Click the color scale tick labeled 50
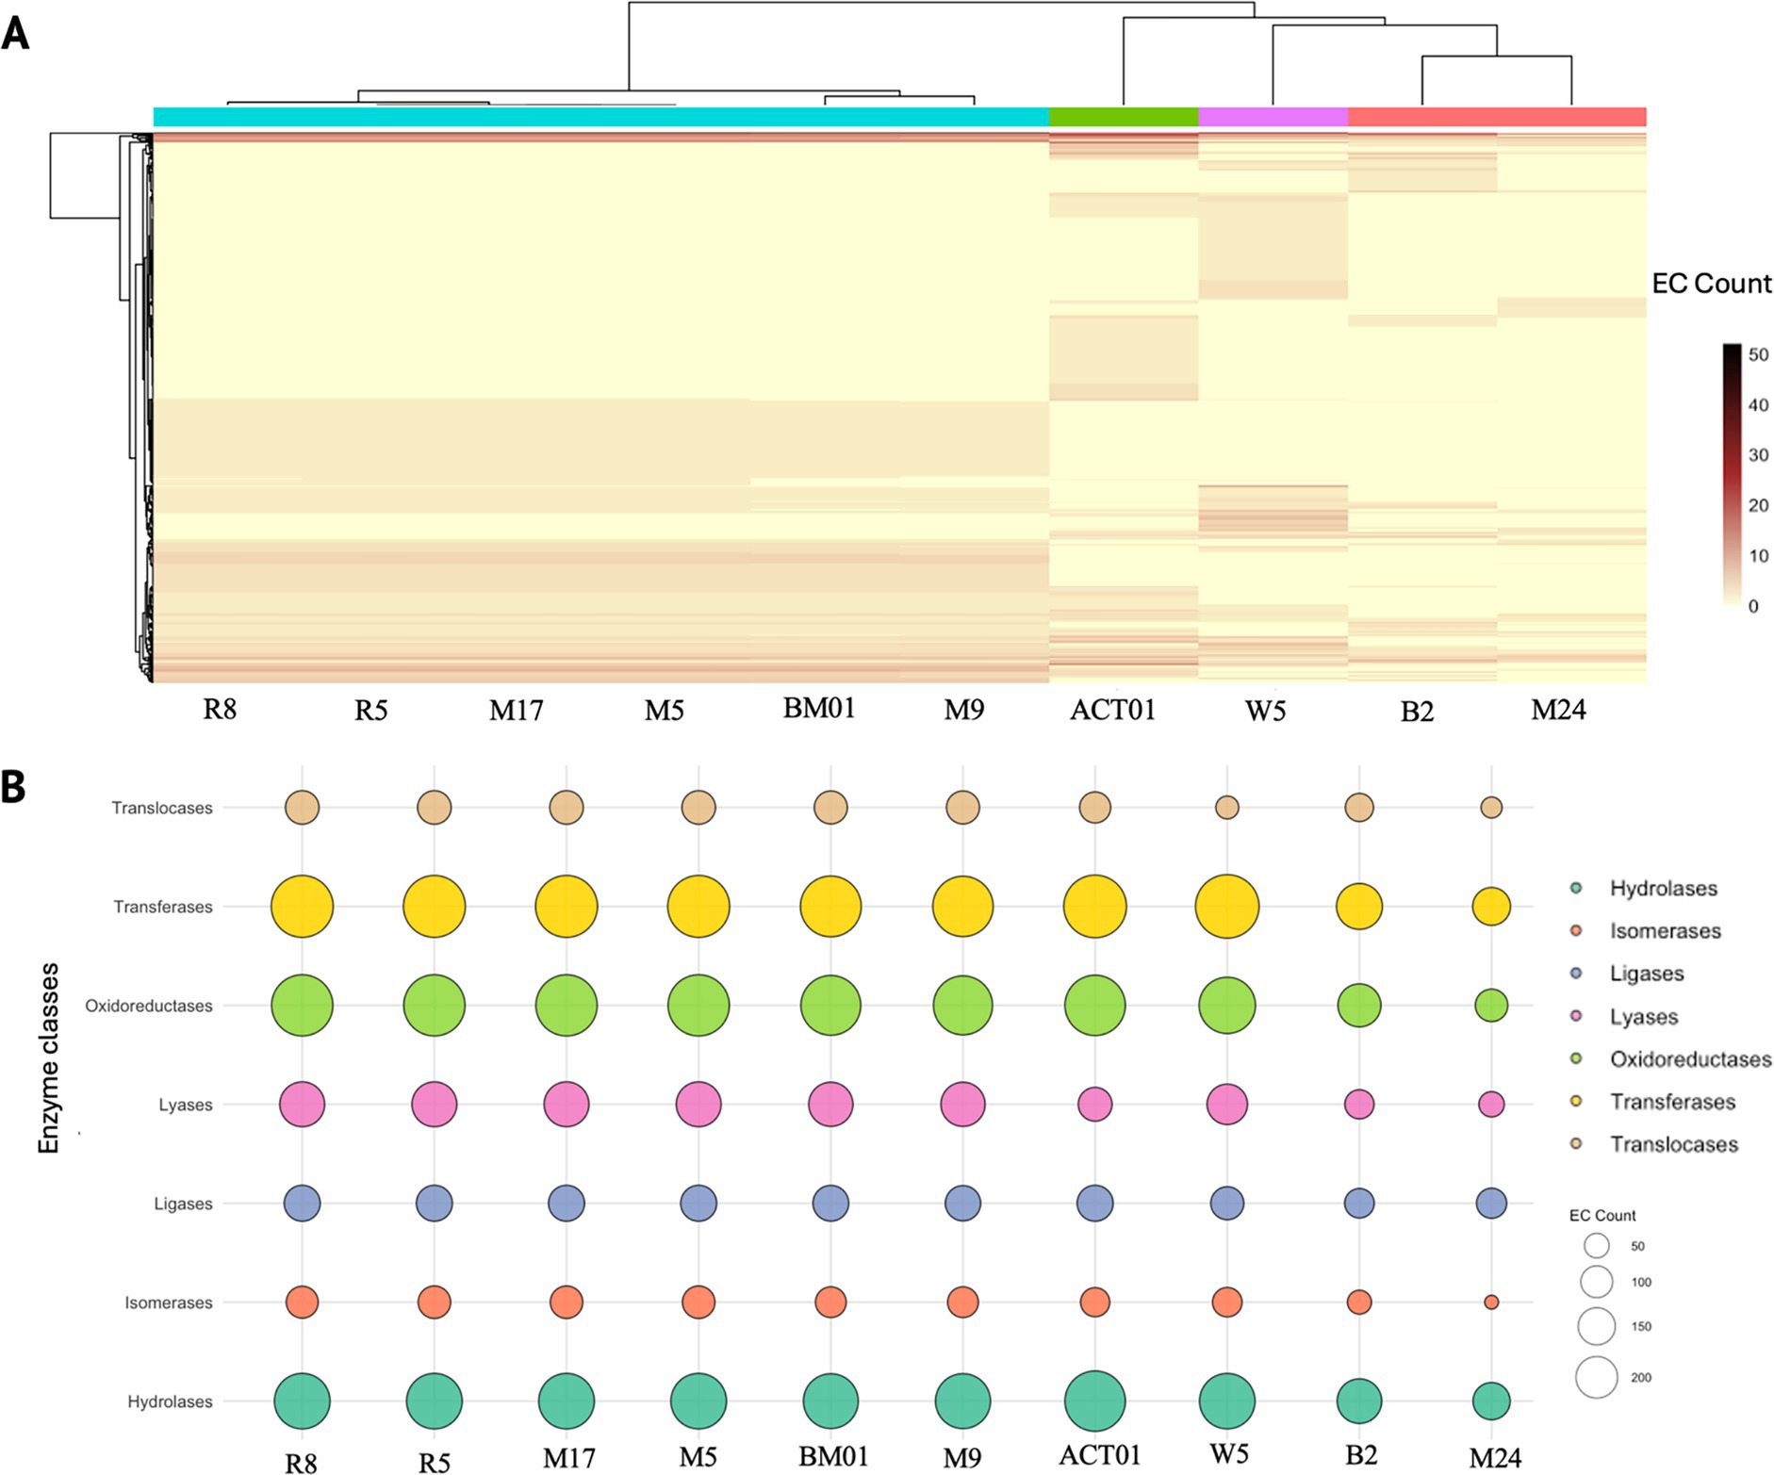Viewport: 1774px width, 1475px height. [x=1758, y=355]
